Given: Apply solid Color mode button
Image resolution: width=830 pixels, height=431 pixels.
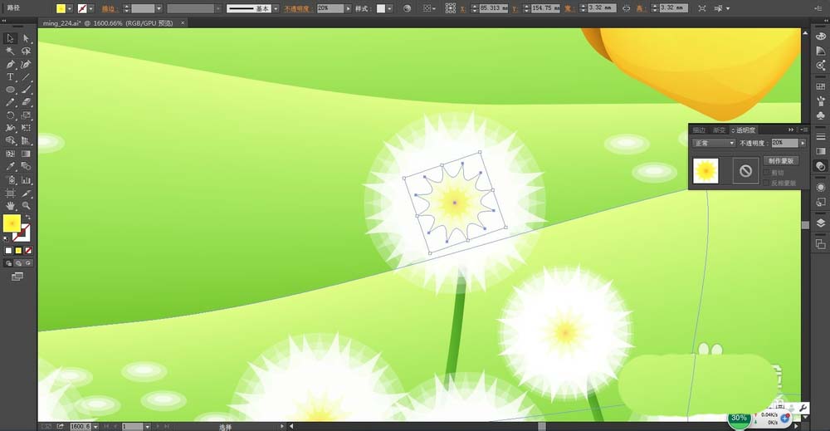Looking at the screenshot, I should point(8,251).
